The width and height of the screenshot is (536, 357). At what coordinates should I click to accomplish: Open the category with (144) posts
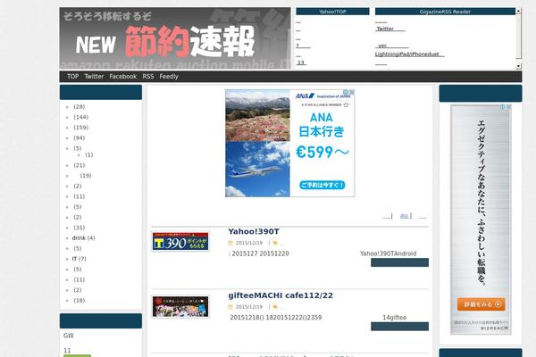tap(80, 117)
